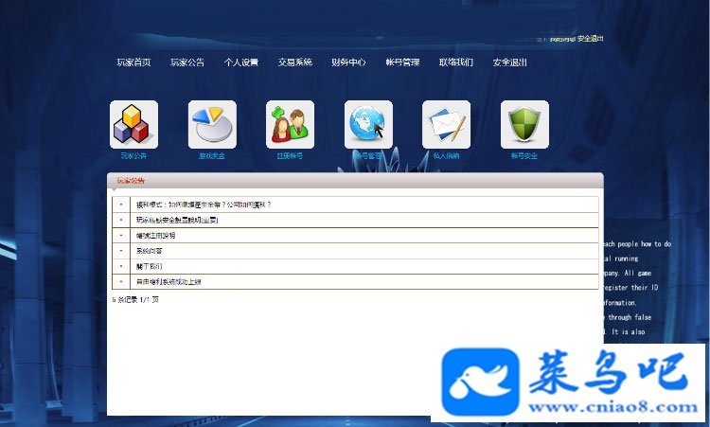
Task: Open announcement 獲利模式 about company profit
Action: click(204, 205)
